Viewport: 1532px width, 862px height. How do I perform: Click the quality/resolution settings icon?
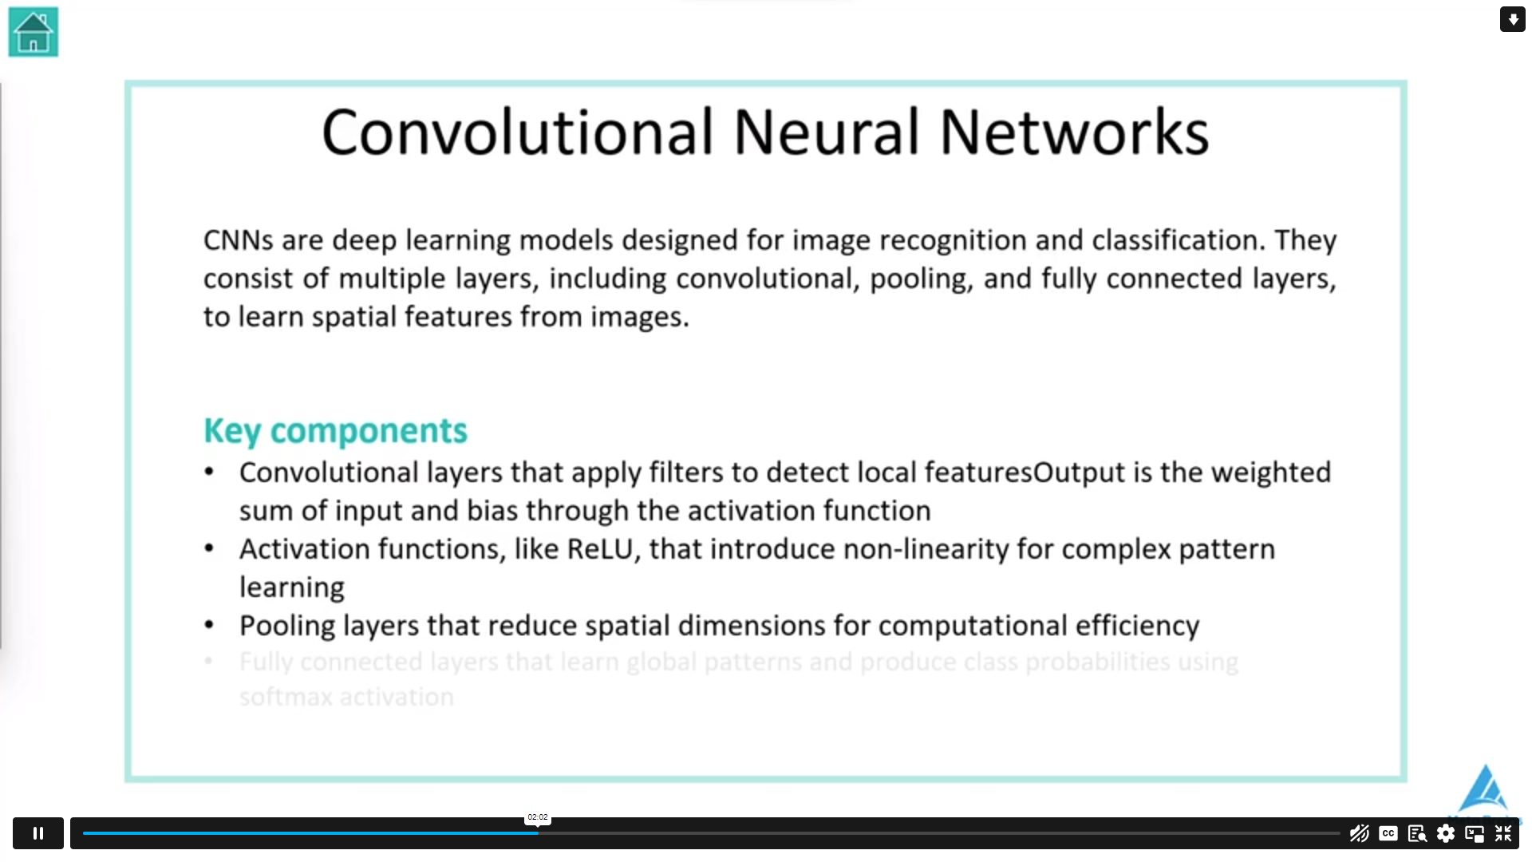tap(1445, 833)
